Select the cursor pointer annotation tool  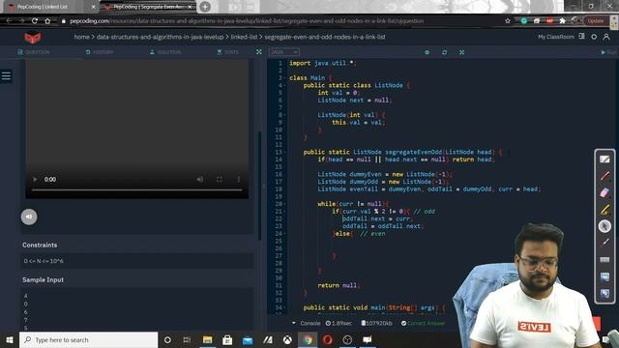pyautogui.click(x=604, y=226)
